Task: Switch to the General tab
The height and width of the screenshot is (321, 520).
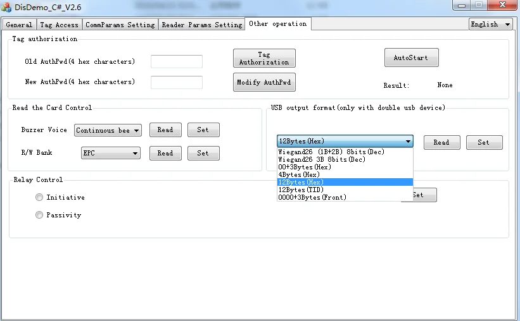Action: [19, 25]
